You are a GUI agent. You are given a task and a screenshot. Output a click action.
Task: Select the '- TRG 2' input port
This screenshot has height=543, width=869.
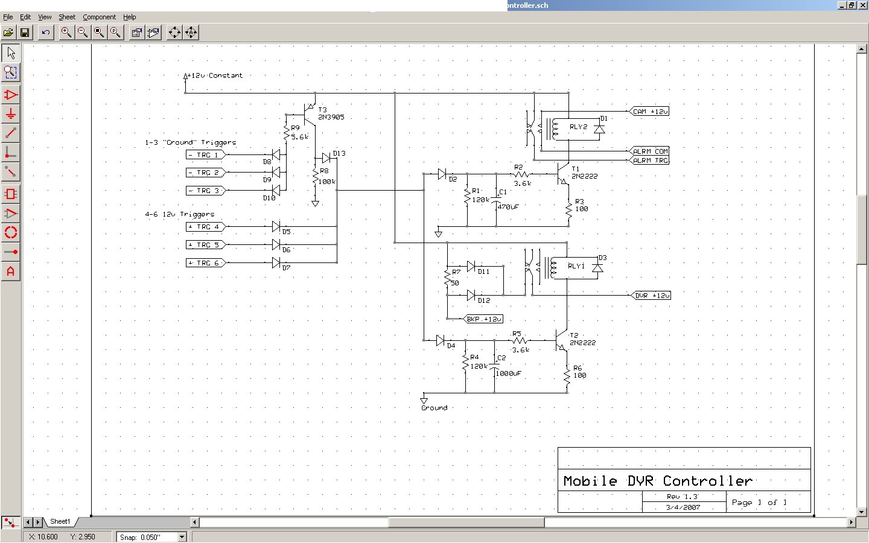[x=206, y=173]
